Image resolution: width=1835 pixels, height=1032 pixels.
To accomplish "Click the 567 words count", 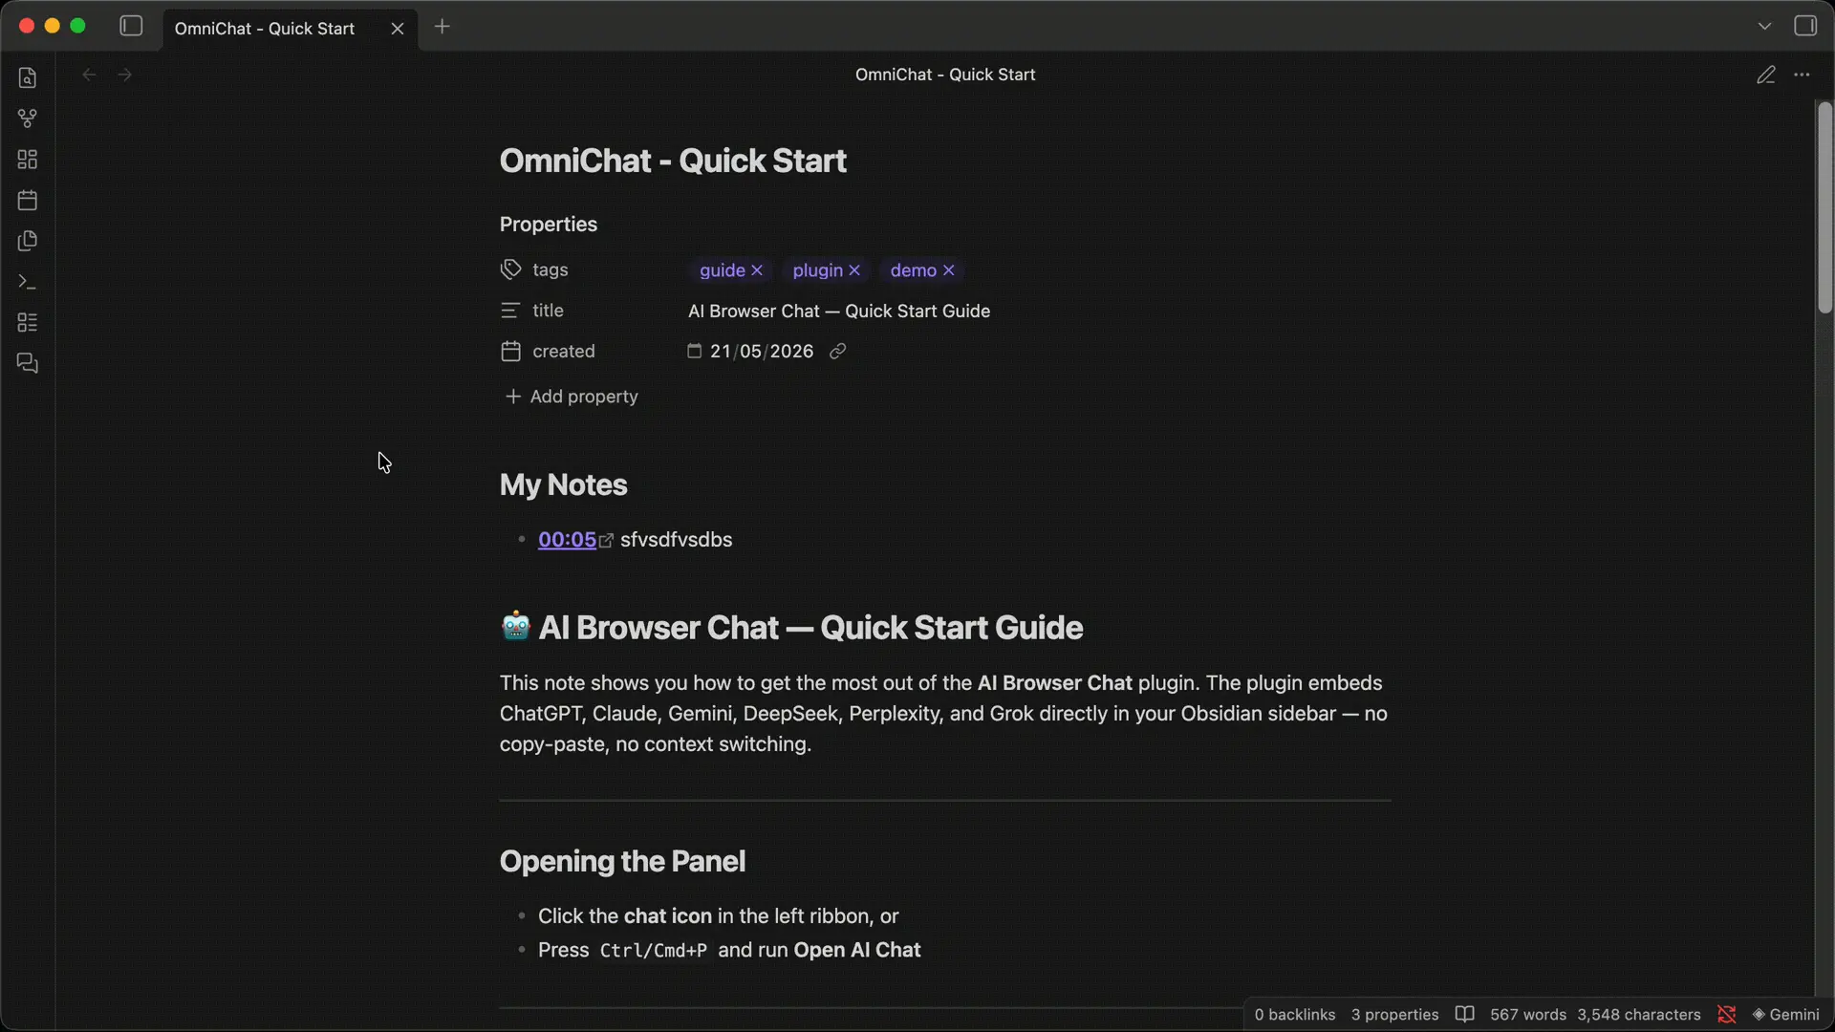I will [x=1528, y=1015].
